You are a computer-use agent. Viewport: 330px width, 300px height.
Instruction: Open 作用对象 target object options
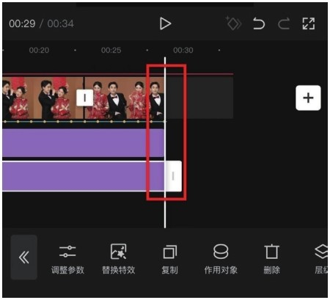[221, 260]
